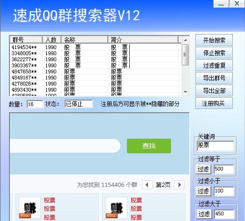Click the 群号 column header

[26, 40]
